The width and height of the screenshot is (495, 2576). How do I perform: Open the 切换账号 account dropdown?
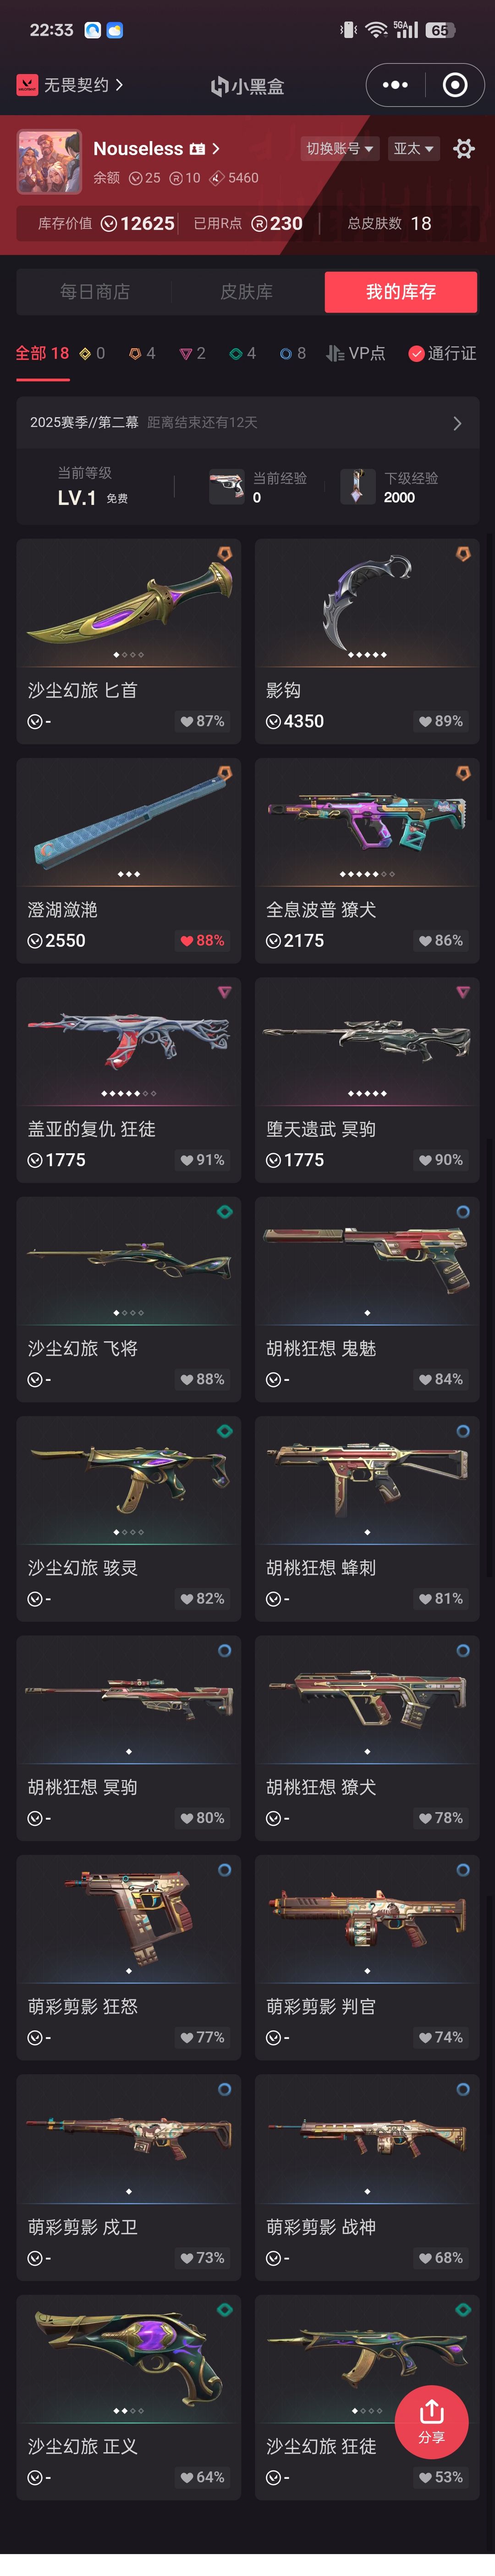pyautogui.click(x=340, y=149)
